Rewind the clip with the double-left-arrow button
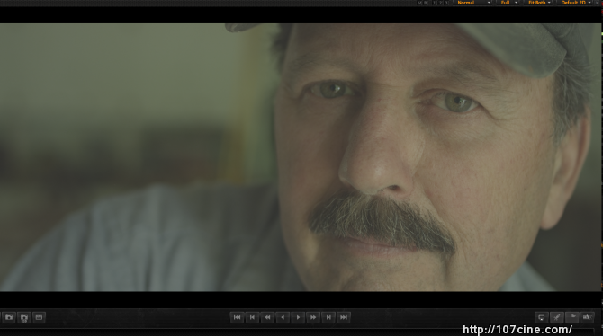 pyautogui.click(x=267, y=317)
